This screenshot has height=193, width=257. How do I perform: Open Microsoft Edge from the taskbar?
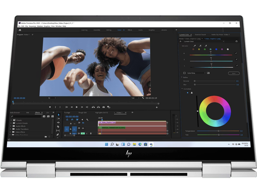[x=140, y=144]
